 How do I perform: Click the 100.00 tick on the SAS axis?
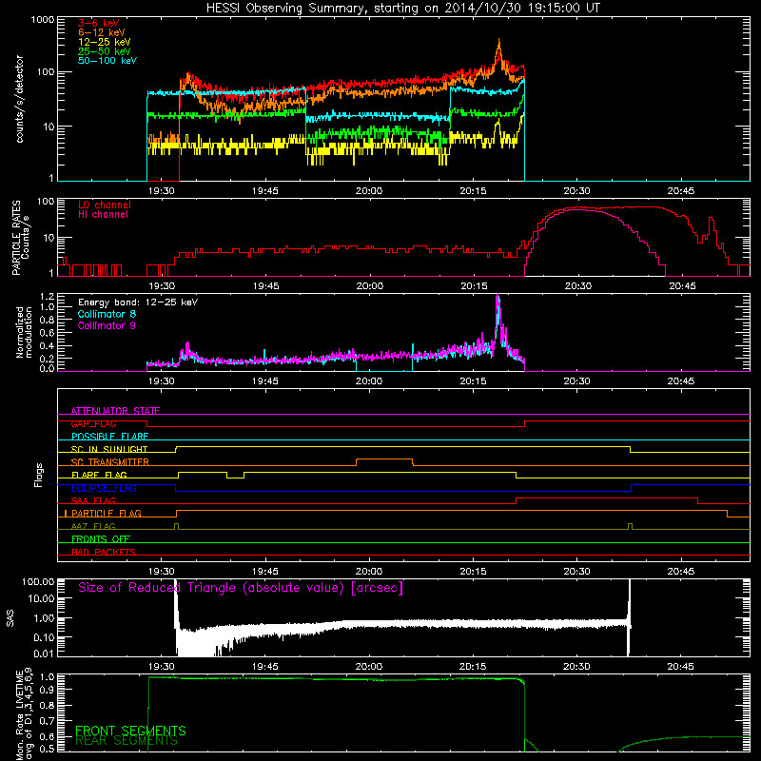(38, 581)
